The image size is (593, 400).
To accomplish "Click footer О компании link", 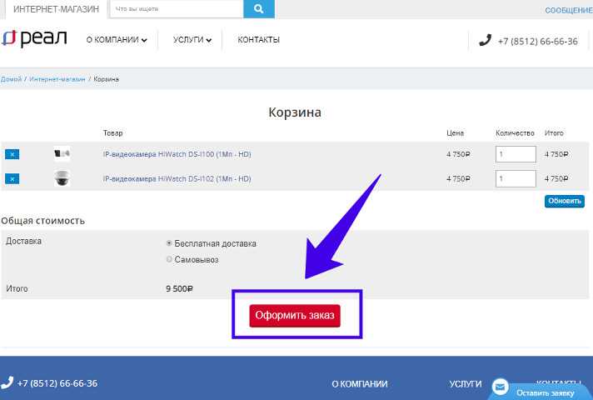I will (360, 384).
